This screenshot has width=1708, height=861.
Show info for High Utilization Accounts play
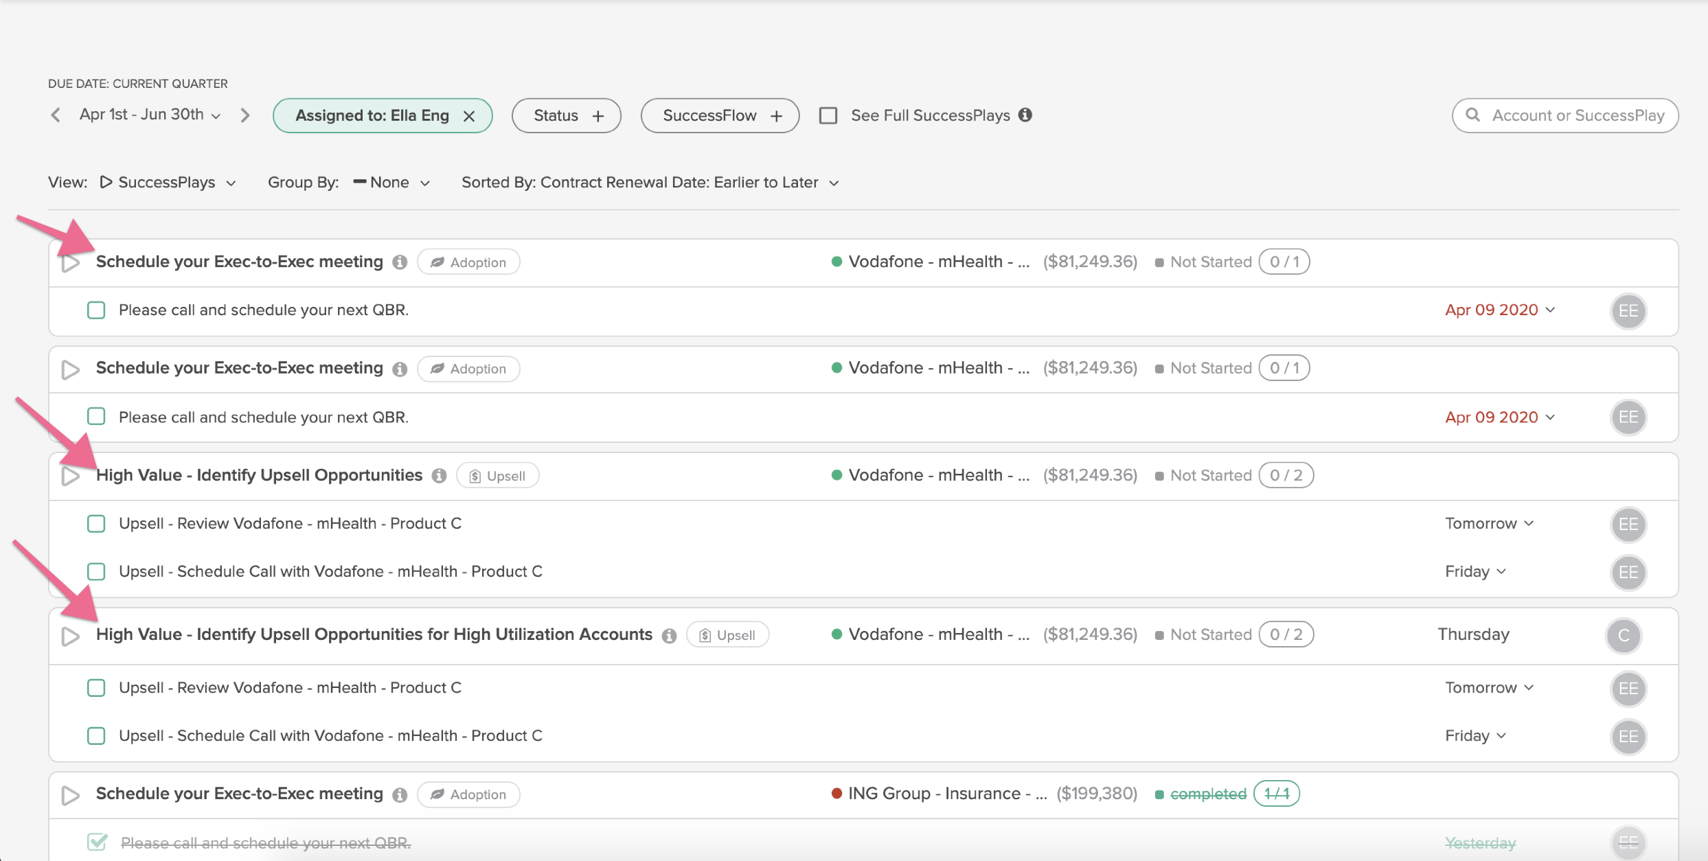(669, 636)
